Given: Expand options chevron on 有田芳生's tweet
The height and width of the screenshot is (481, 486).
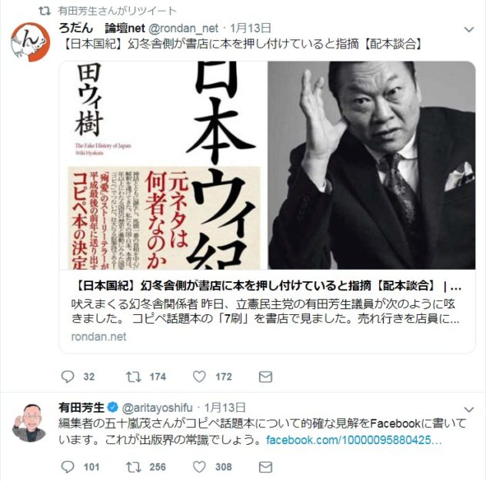Looking at the screenshot, I should 469,410.
